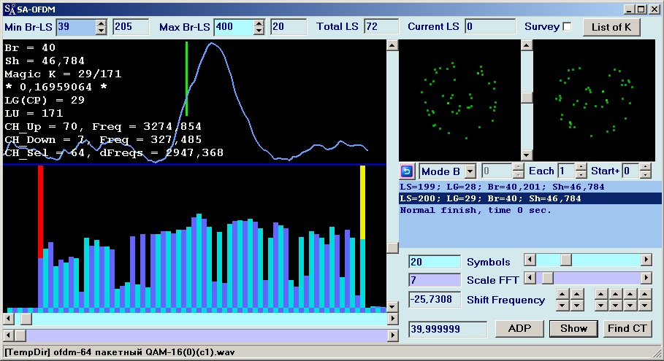Viewport: 664px width, 361px height.
Task: Click right arrow of Scale FFT slider
Action: 646,278
